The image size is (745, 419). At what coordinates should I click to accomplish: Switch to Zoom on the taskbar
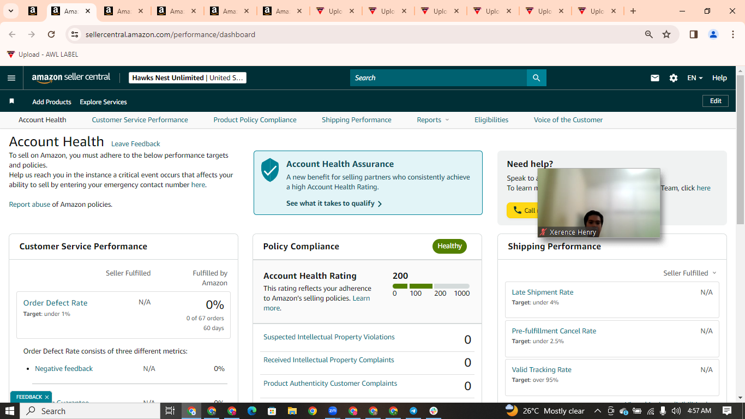(x=333, y=411)
